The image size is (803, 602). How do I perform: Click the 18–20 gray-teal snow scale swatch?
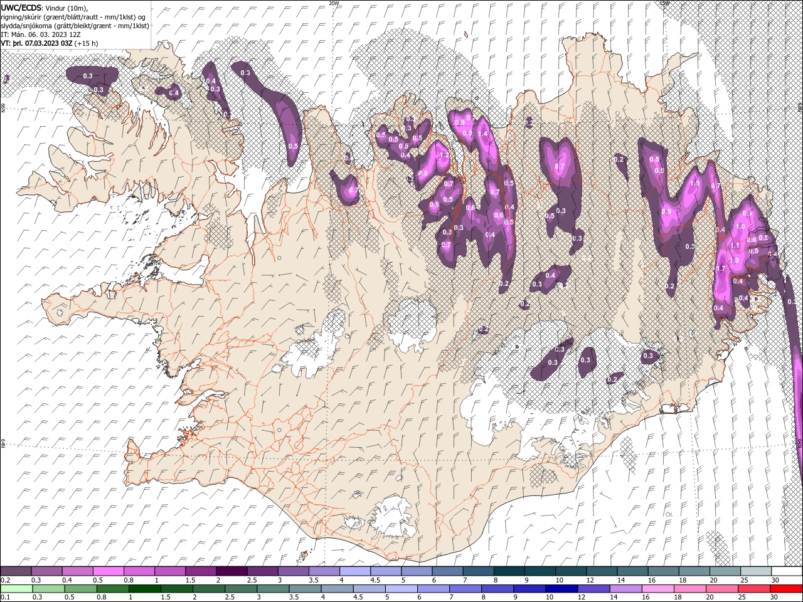[694, 571]
